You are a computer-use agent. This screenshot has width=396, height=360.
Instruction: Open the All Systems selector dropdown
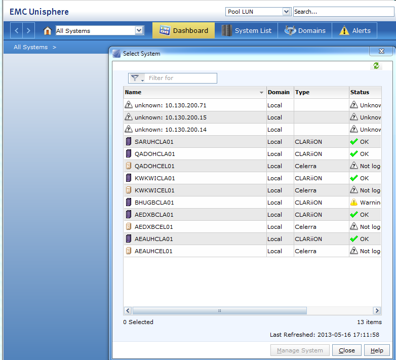coord(139,30)
